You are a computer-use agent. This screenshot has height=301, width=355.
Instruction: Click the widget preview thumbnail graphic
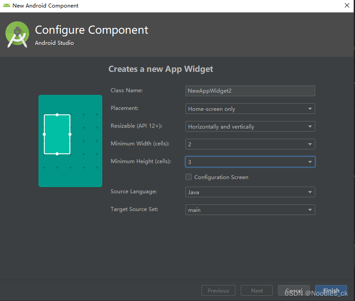[x=70, y=141]
